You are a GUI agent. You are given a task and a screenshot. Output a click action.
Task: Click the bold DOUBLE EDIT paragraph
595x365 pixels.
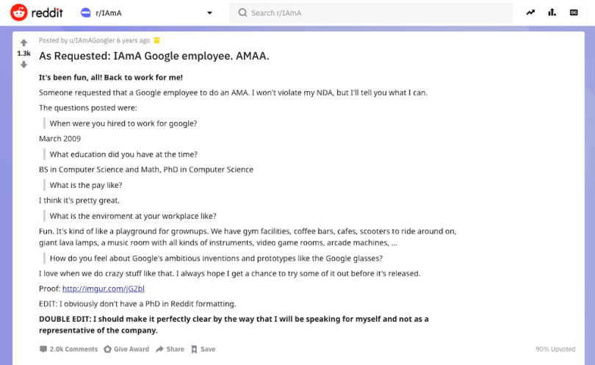(x=234, y=325)
